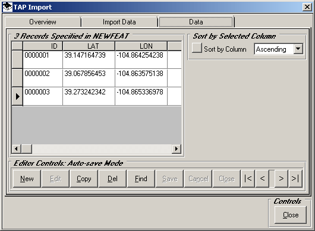The width and height of the screenshot is (315, 231).
Task: Click the Find button
Action: tap(141, 179)
